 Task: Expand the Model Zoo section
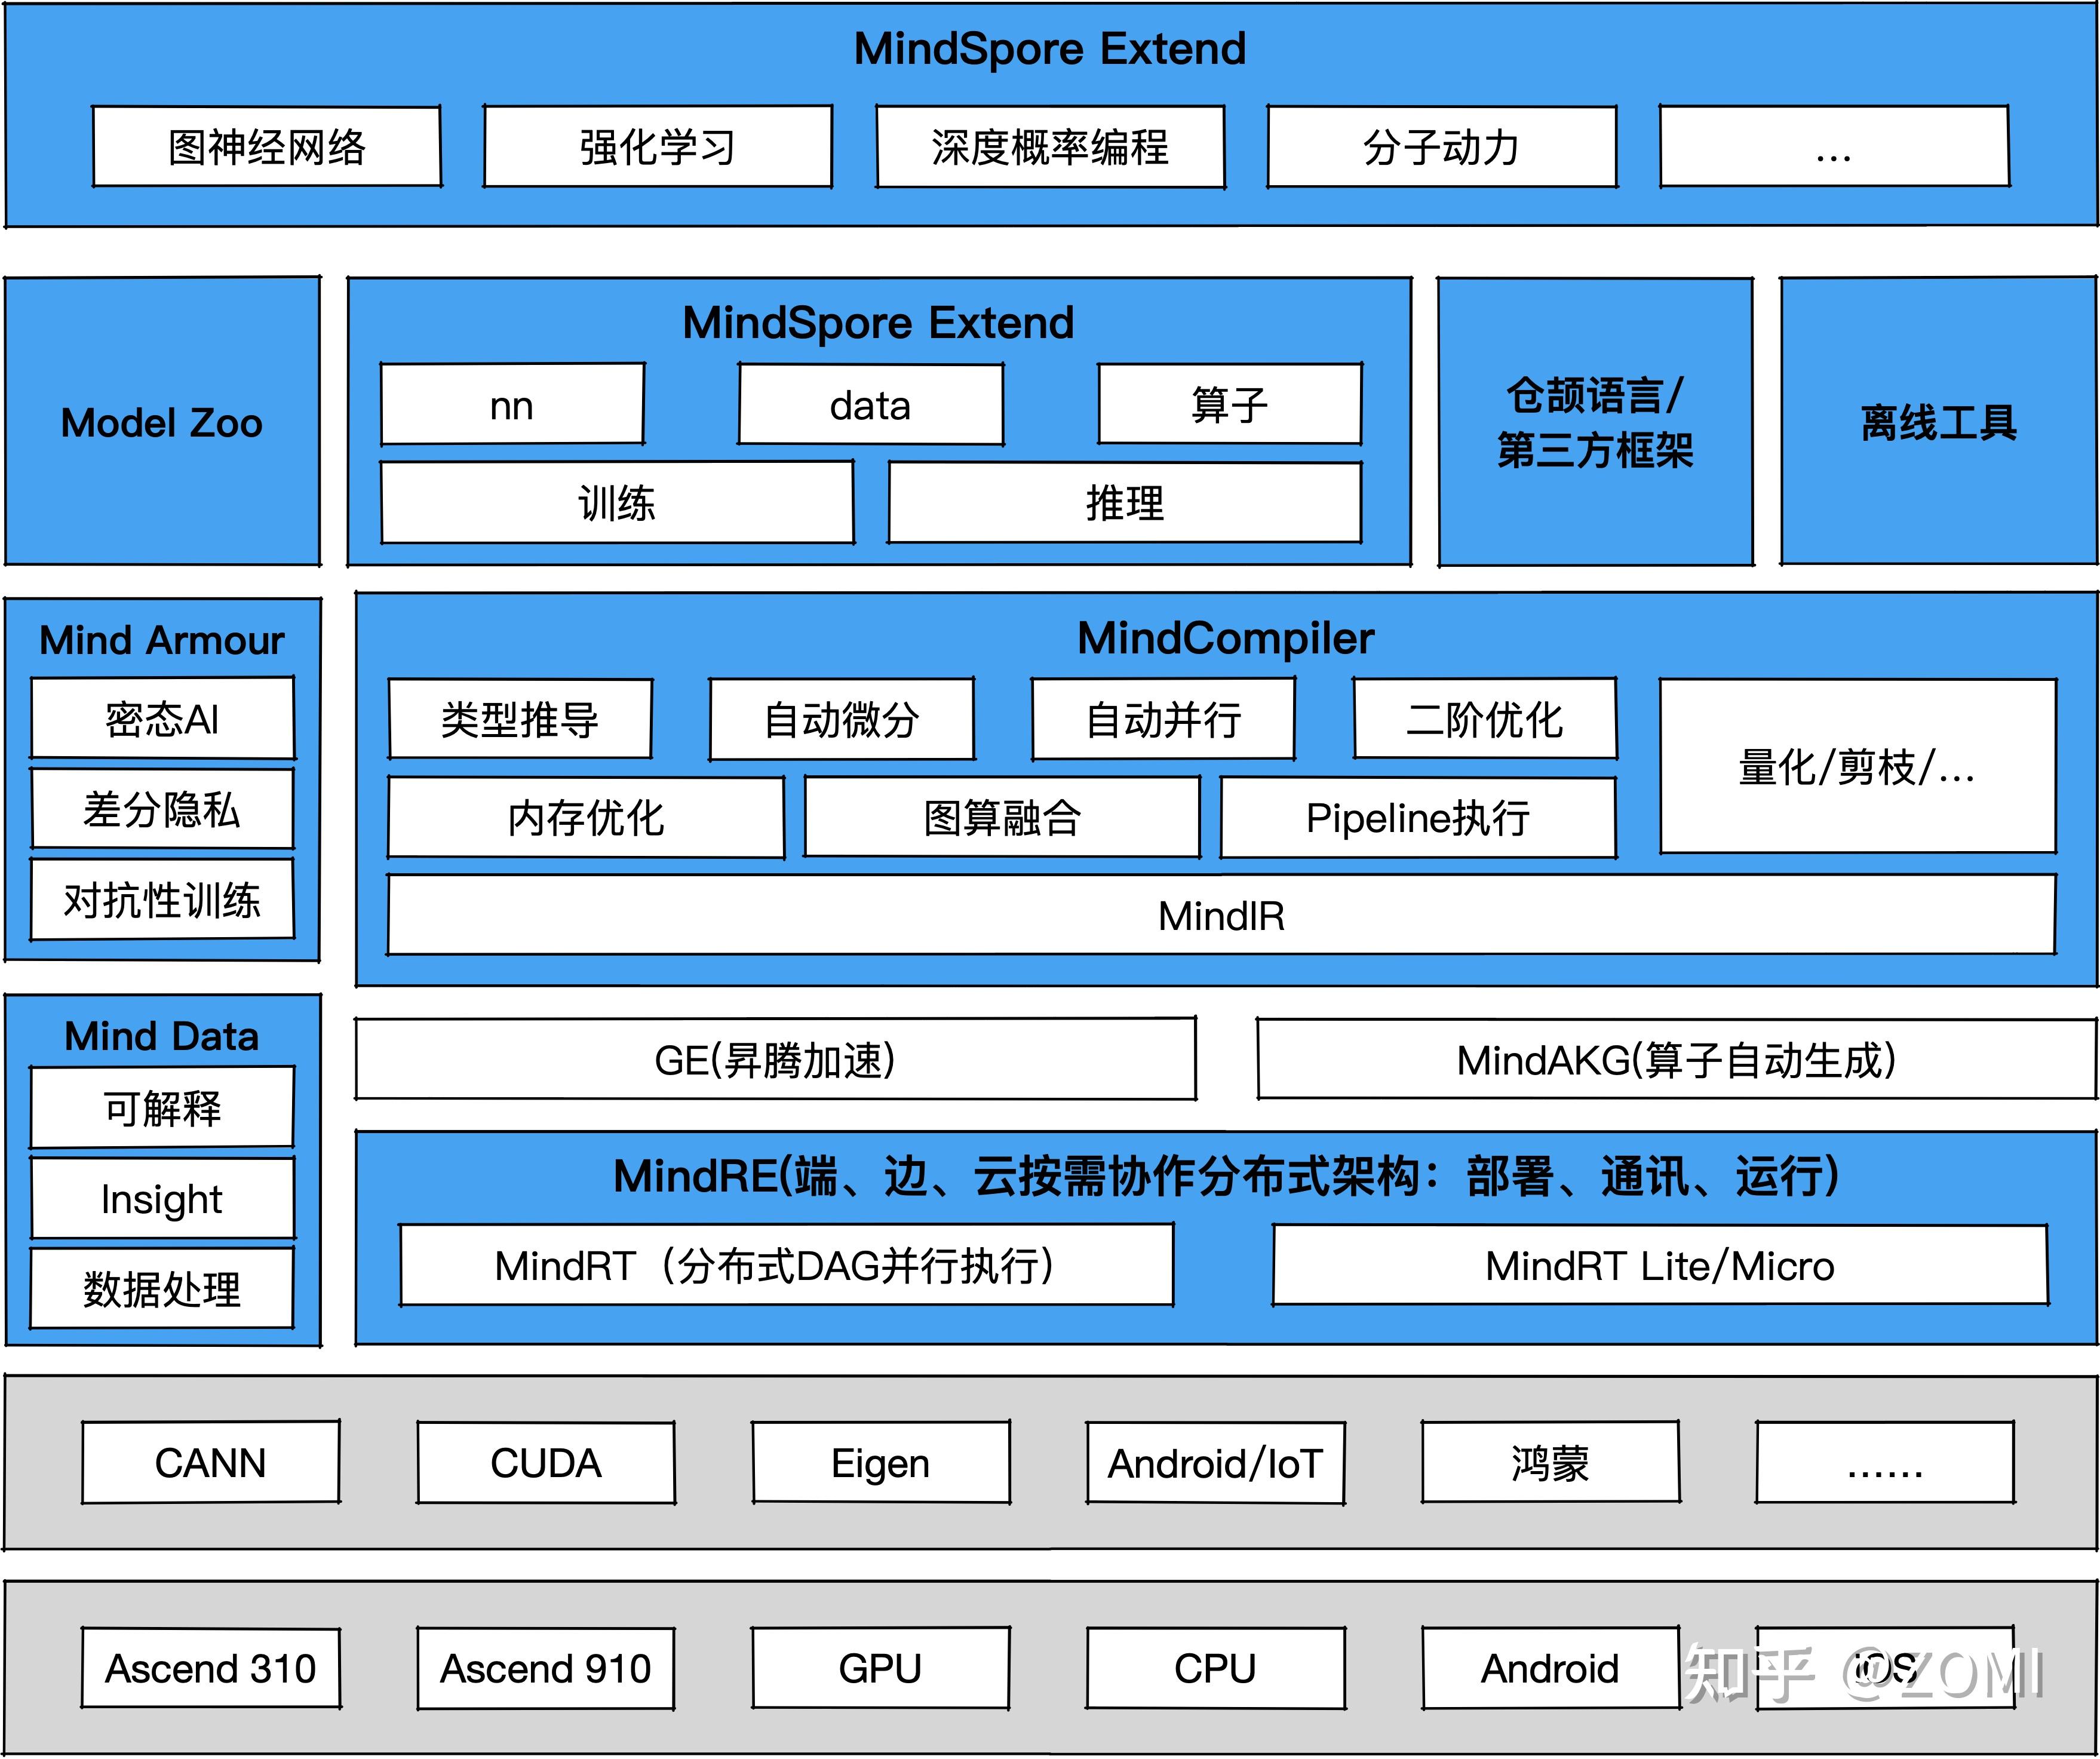(162, 422)
